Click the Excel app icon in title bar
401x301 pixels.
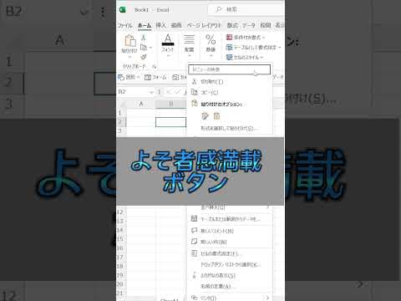click(x=122, y=10)
